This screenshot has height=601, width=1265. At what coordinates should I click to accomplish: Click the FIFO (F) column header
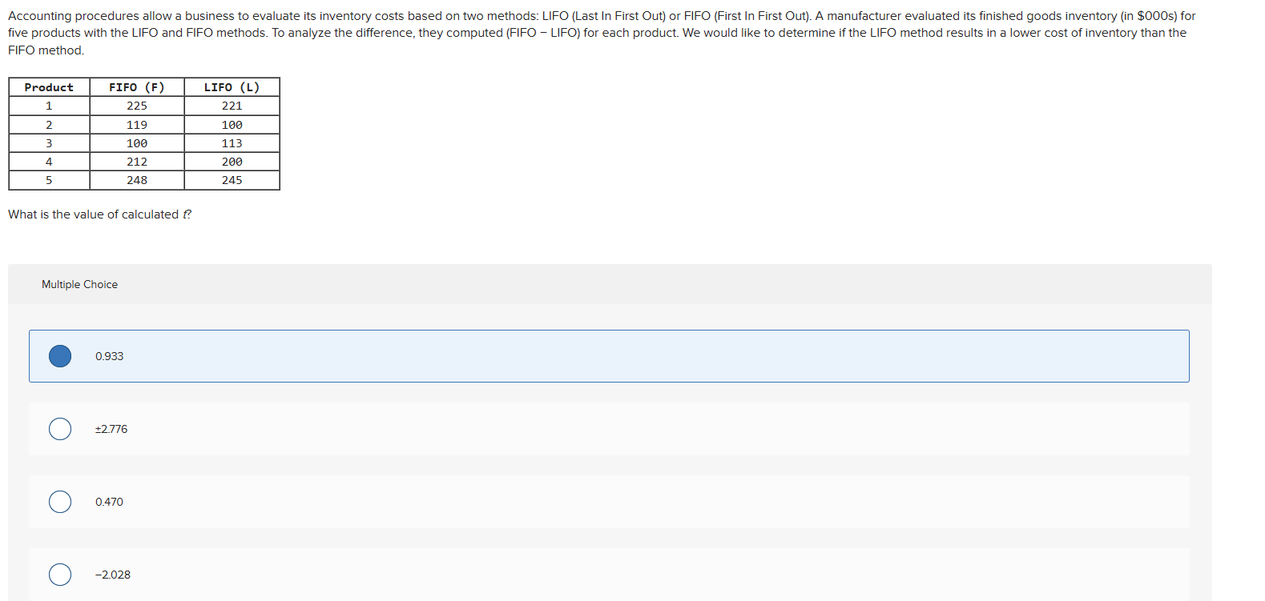(136, 86)
